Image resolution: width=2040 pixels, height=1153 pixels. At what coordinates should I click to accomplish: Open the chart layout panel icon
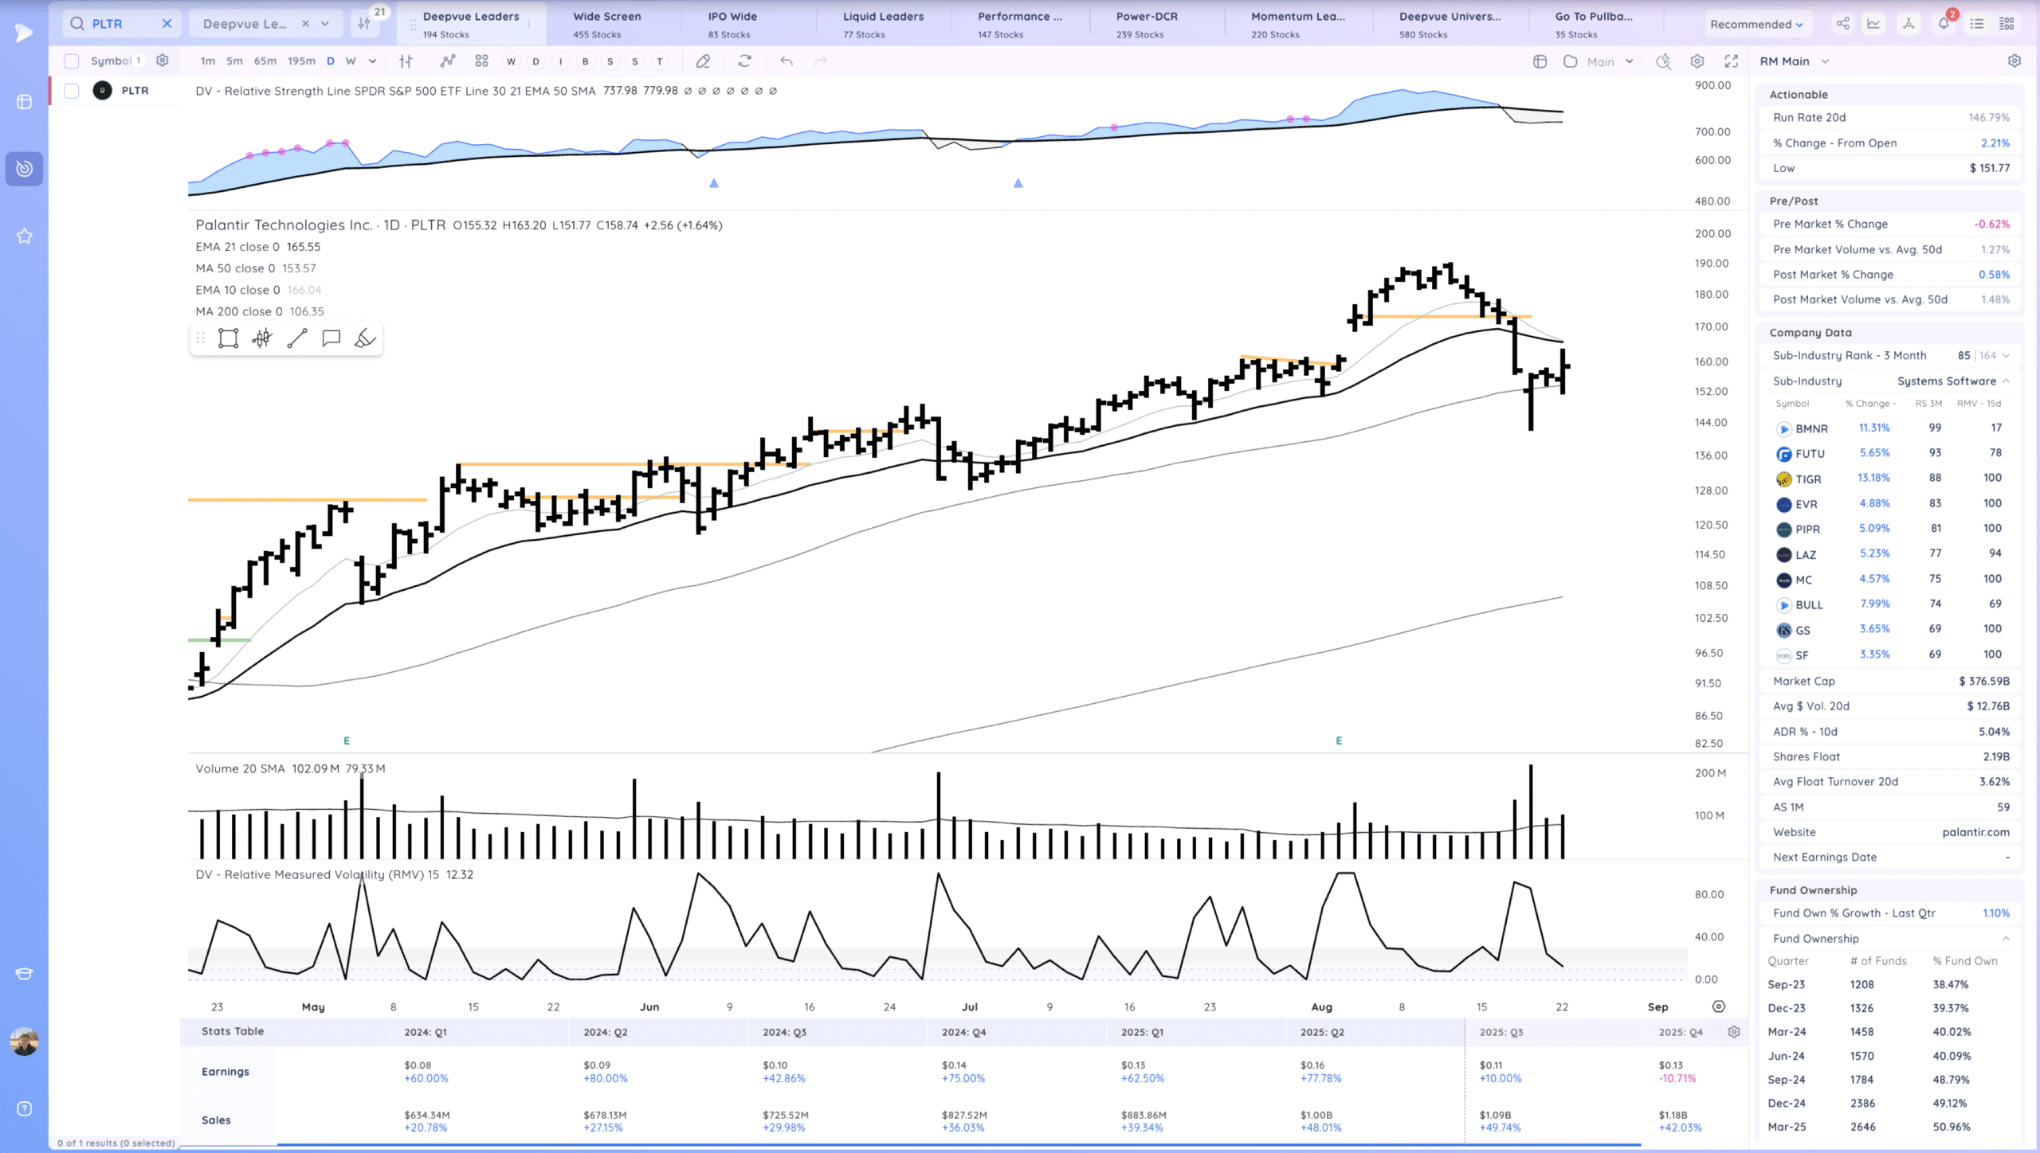[x=1540, y=61]
